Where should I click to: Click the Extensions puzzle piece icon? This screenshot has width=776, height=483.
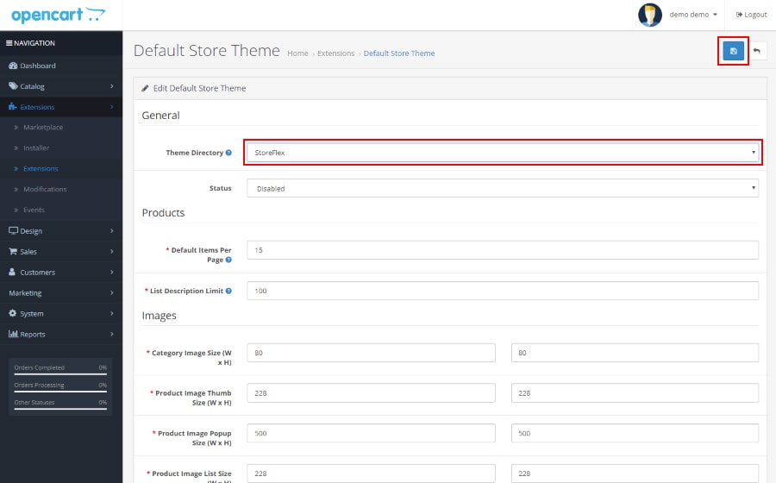tap(13, 107)
